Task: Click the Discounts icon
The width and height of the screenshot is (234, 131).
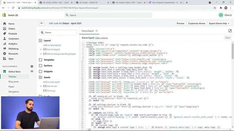Action: [4, 53]
